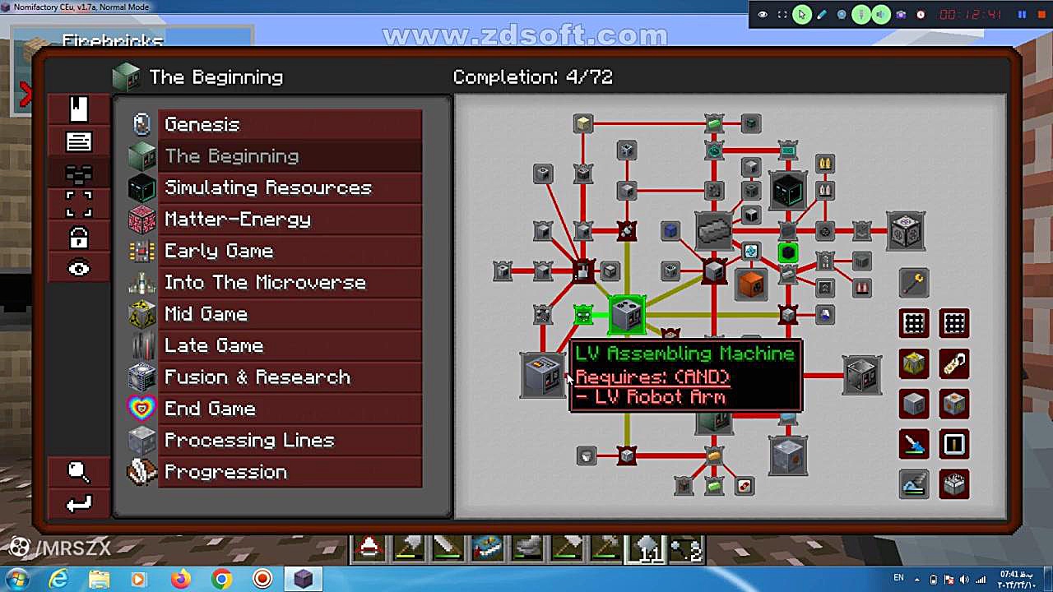Select the small green-highlighted quest beside LV Assembling Machine
This screenshot has width=1053, height=592.
[583, 315]
